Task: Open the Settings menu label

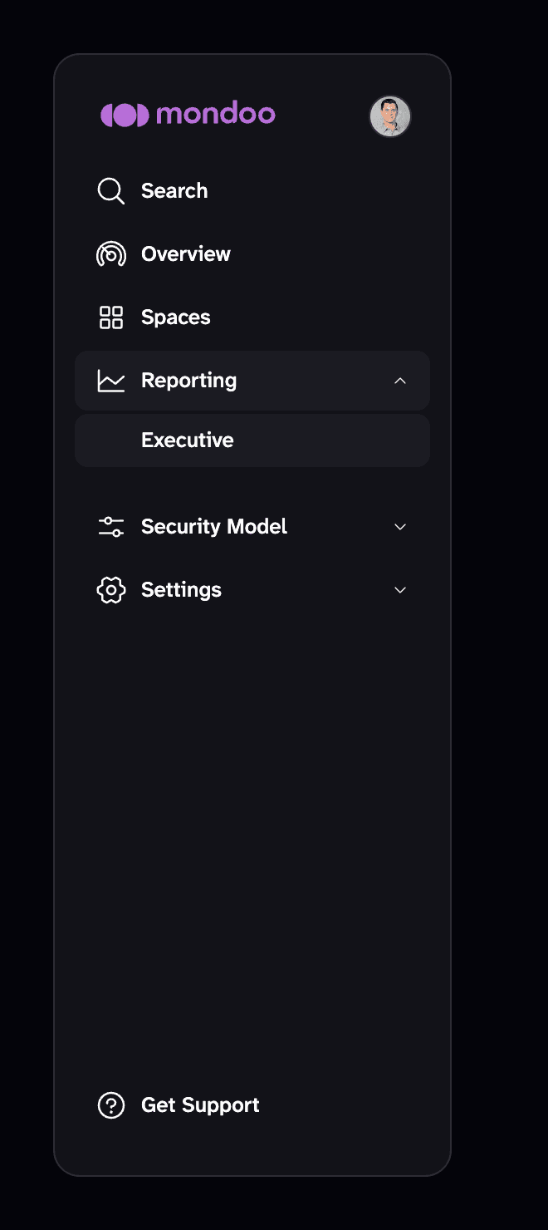Action: (x=182, y=590)
